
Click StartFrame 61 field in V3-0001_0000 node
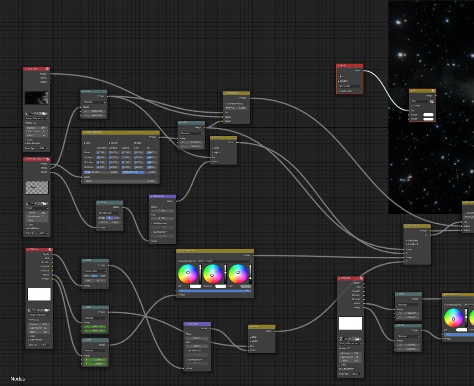(36, 216)
